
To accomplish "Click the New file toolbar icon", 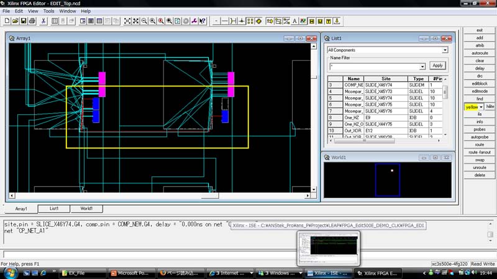I will [7, 21].
